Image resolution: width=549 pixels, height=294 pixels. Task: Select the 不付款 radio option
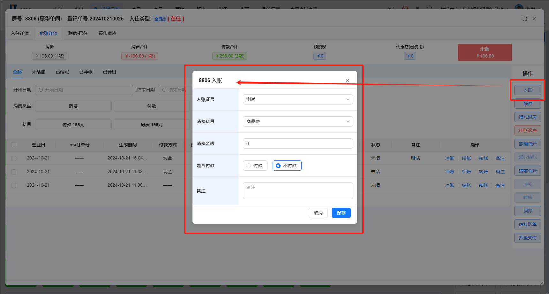tap(278, 166)
